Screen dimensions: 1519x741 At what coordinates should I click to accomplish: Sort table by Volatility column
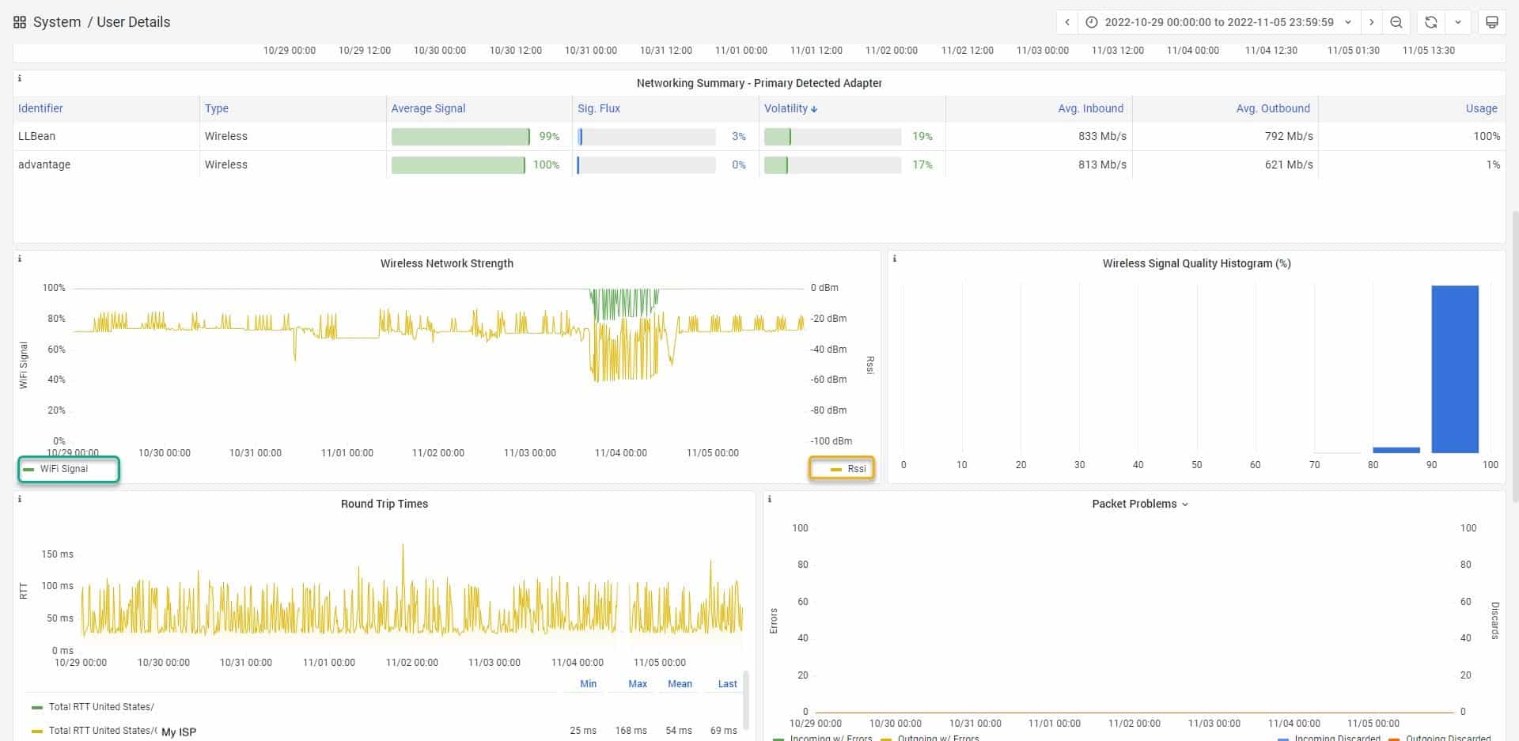[x=786, y=108]
